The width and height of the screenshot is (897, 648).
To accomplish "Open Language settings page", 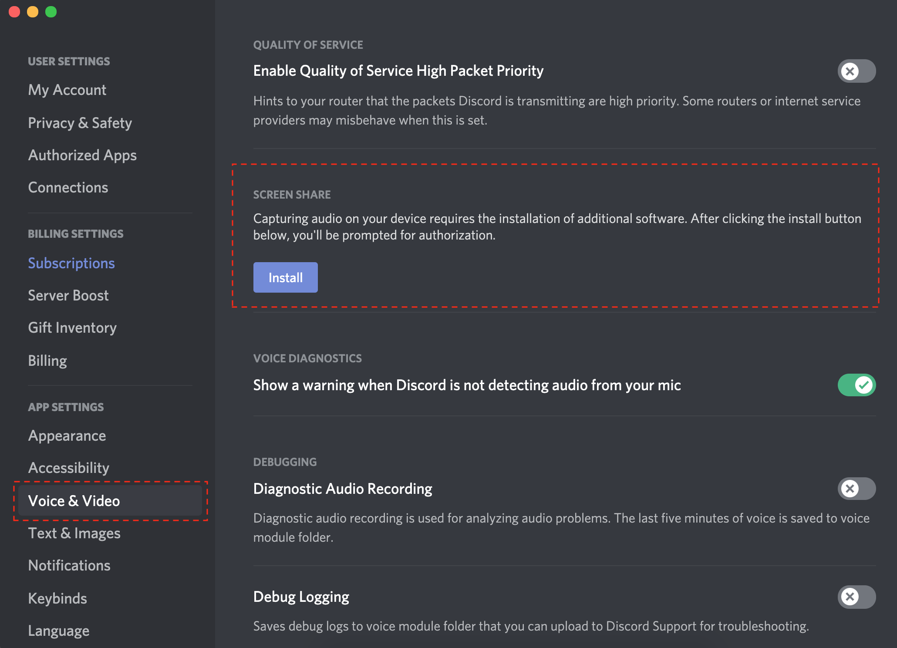I will tap(59, 628).
